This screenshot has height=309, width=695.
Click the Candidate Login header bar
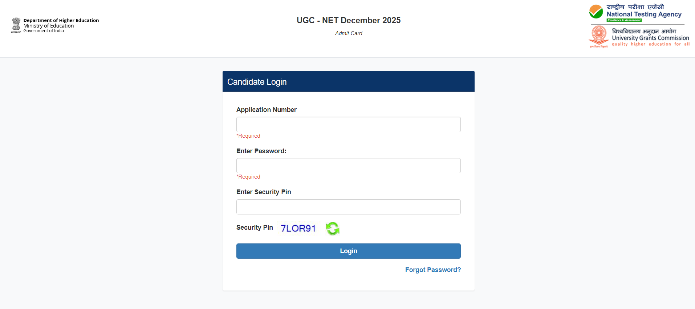[x=348, y=82]
